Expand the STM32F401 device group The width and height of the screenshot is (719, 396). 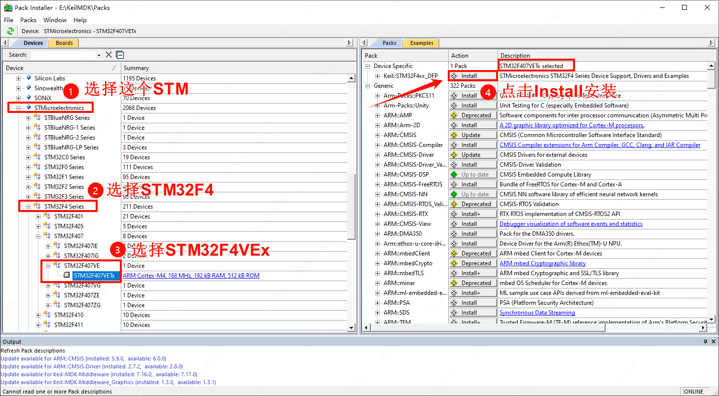coord(38,216)
